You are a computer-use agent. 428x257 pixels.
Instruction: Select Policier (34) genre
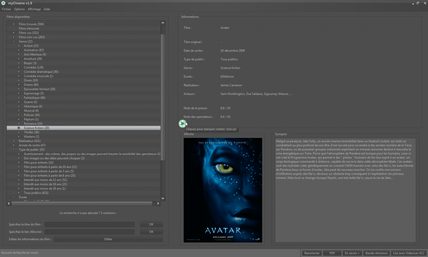click(x=32, y=115)
